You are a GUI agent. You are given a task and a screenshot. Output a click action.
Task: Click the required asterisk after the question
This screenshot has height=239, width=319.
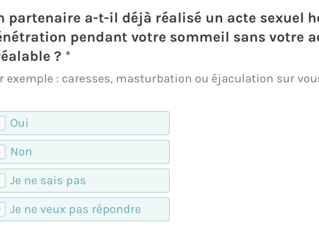click(68, 56)
